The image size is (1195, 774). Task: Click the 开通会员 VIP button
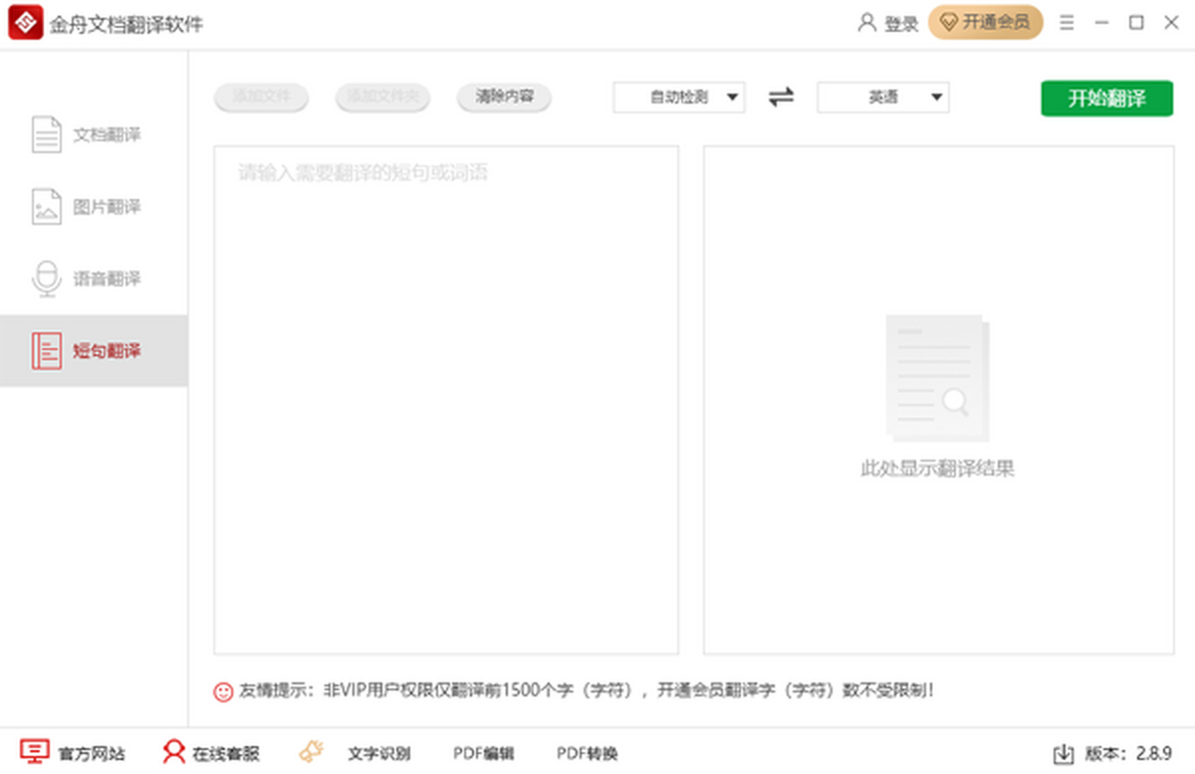pyautogui.click(x=985, y=22)
